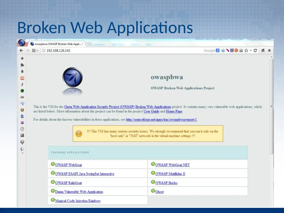The height and width of the screenshot is (213, 284).
Task: Open the sourceforge.net owaspbwa report link
Action: tap(161, 120)
